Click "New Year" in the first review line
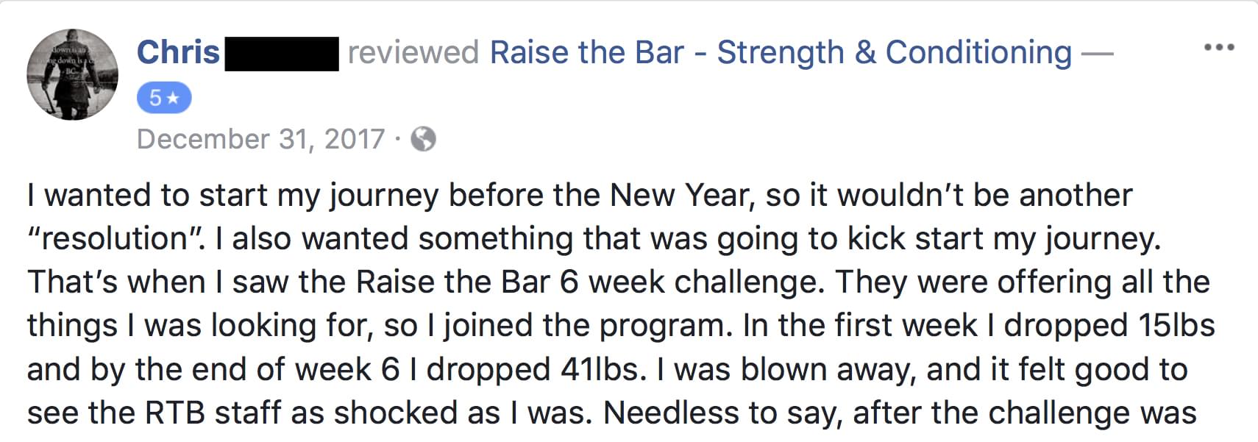 (x=681, y=195)
